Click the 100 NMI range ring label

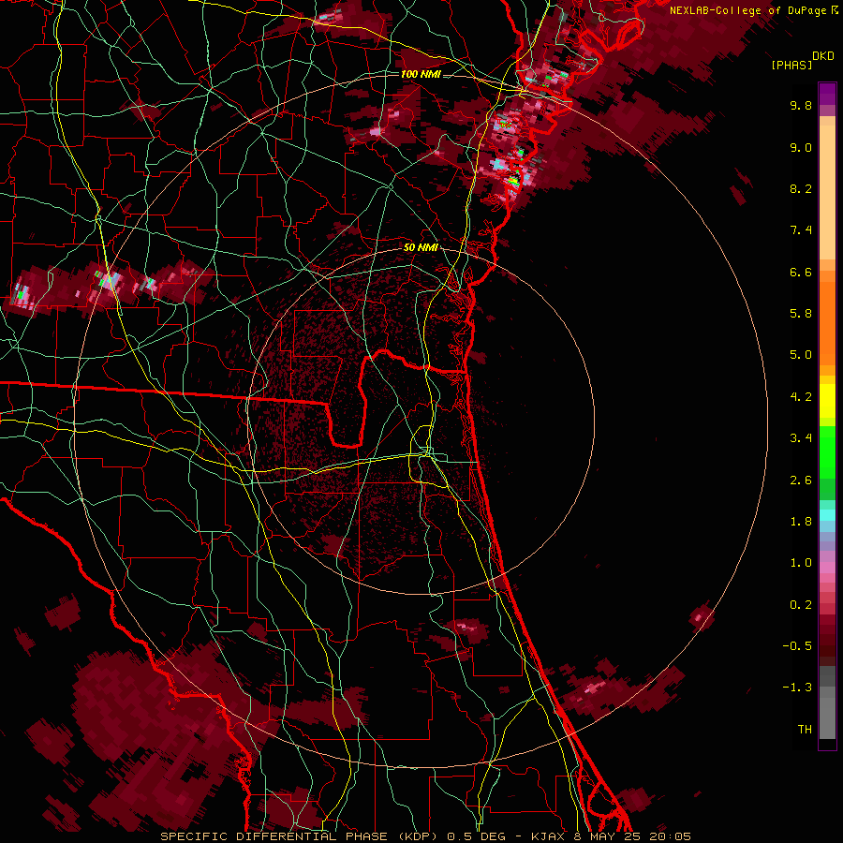click(421, 74)
